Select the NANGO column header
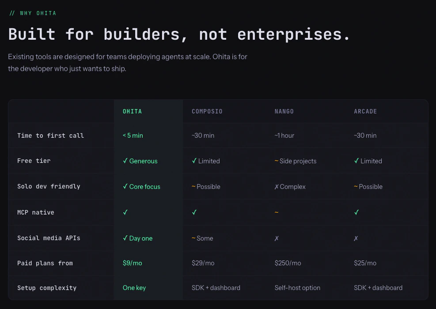This screenshot has height=309, width=436. tap(284, 111)
